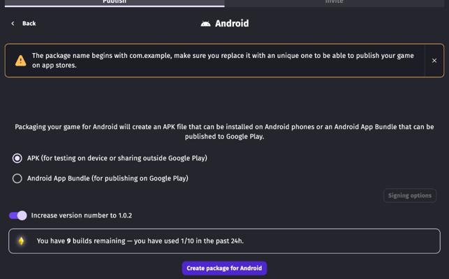The image size is (449, 279).
Task: Open Signing options
Action: (x=410, y=195)
